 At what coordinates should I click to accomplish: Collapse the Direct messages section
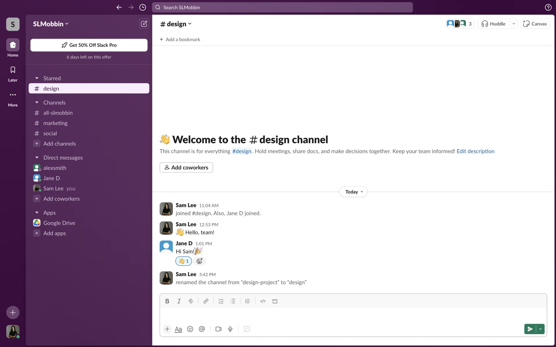37,158
